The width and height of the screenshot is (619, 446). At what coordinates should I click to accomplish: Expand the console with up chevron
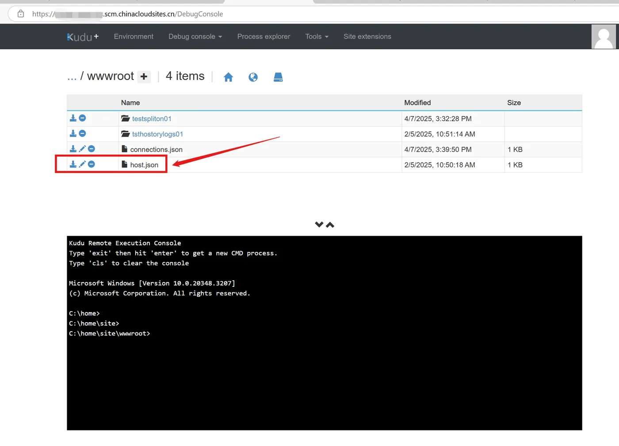330,225
